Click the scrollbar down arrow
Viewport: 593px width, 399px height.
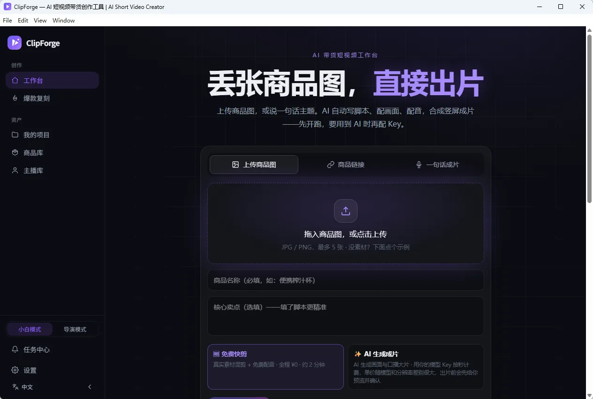[x=590, y=395]
